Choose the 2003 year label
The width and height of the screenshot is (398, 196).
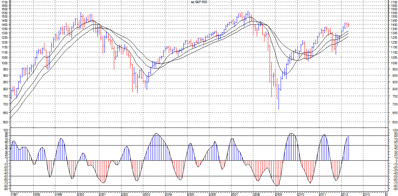tap(147, 194)
